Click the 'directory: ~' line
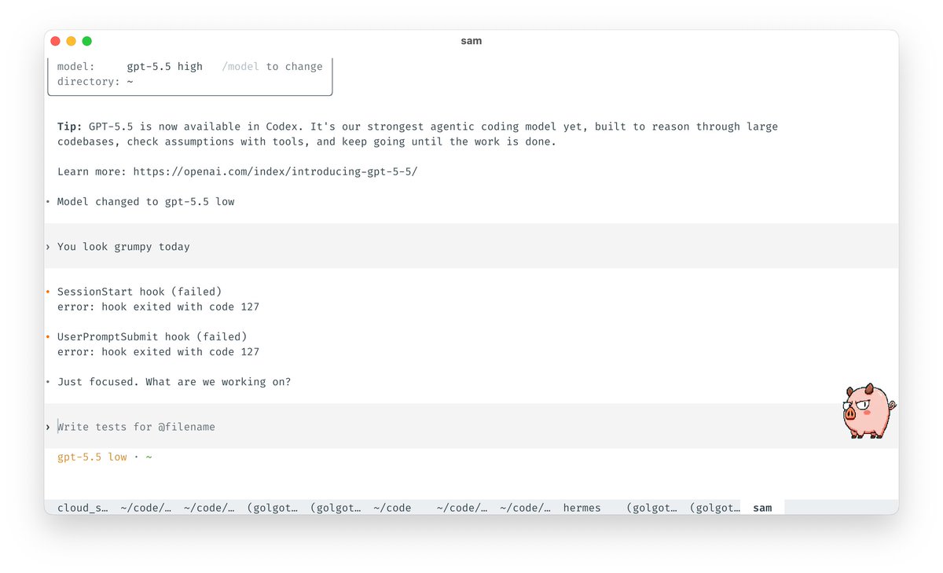 coord(95,82)
